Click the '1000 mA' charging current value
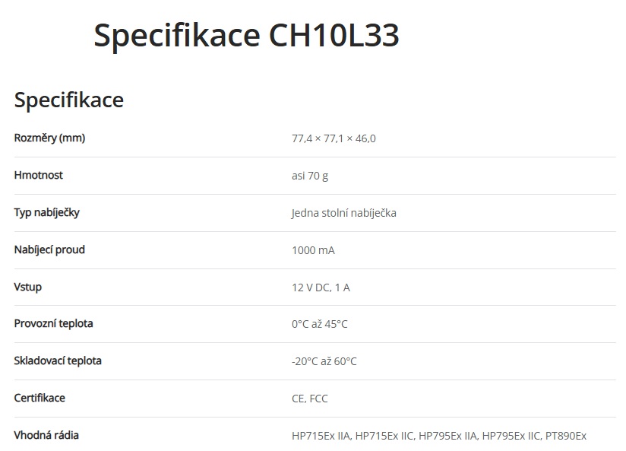Screen dimensions: 626x451 click(x=313, y=250)
